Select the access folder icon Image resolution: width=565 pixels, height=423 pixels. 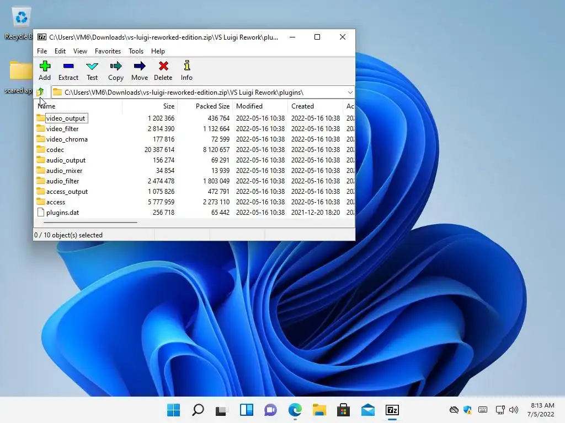pos(41,202)
